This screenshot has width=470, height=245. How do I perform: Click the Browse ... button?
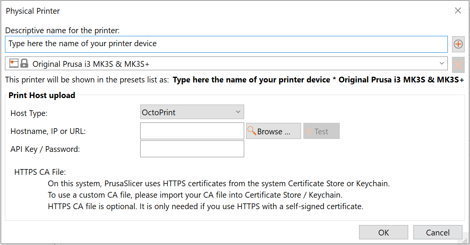[x=274, y=131]
